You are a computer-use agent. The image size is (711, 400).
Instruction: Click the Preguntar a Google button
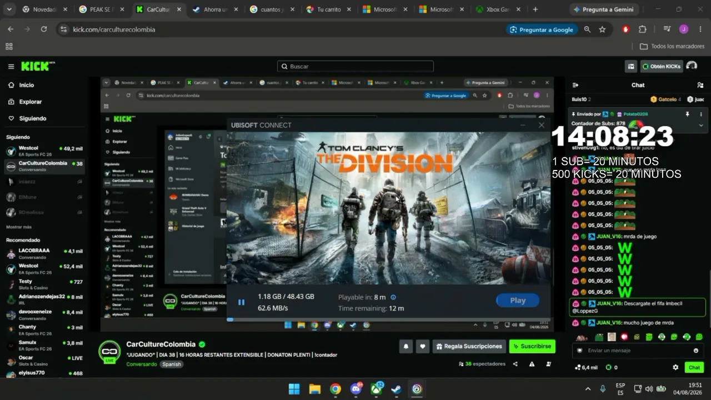(542, 29)
